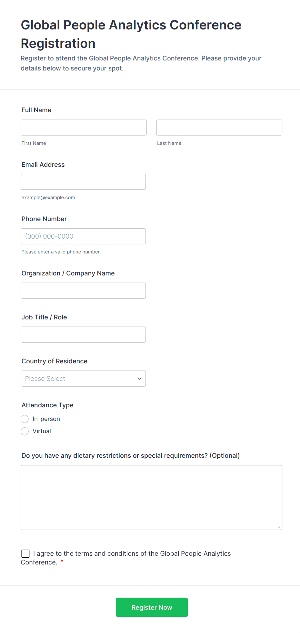Click the In-person label text
300x633 pixels.
coord(46,419)
